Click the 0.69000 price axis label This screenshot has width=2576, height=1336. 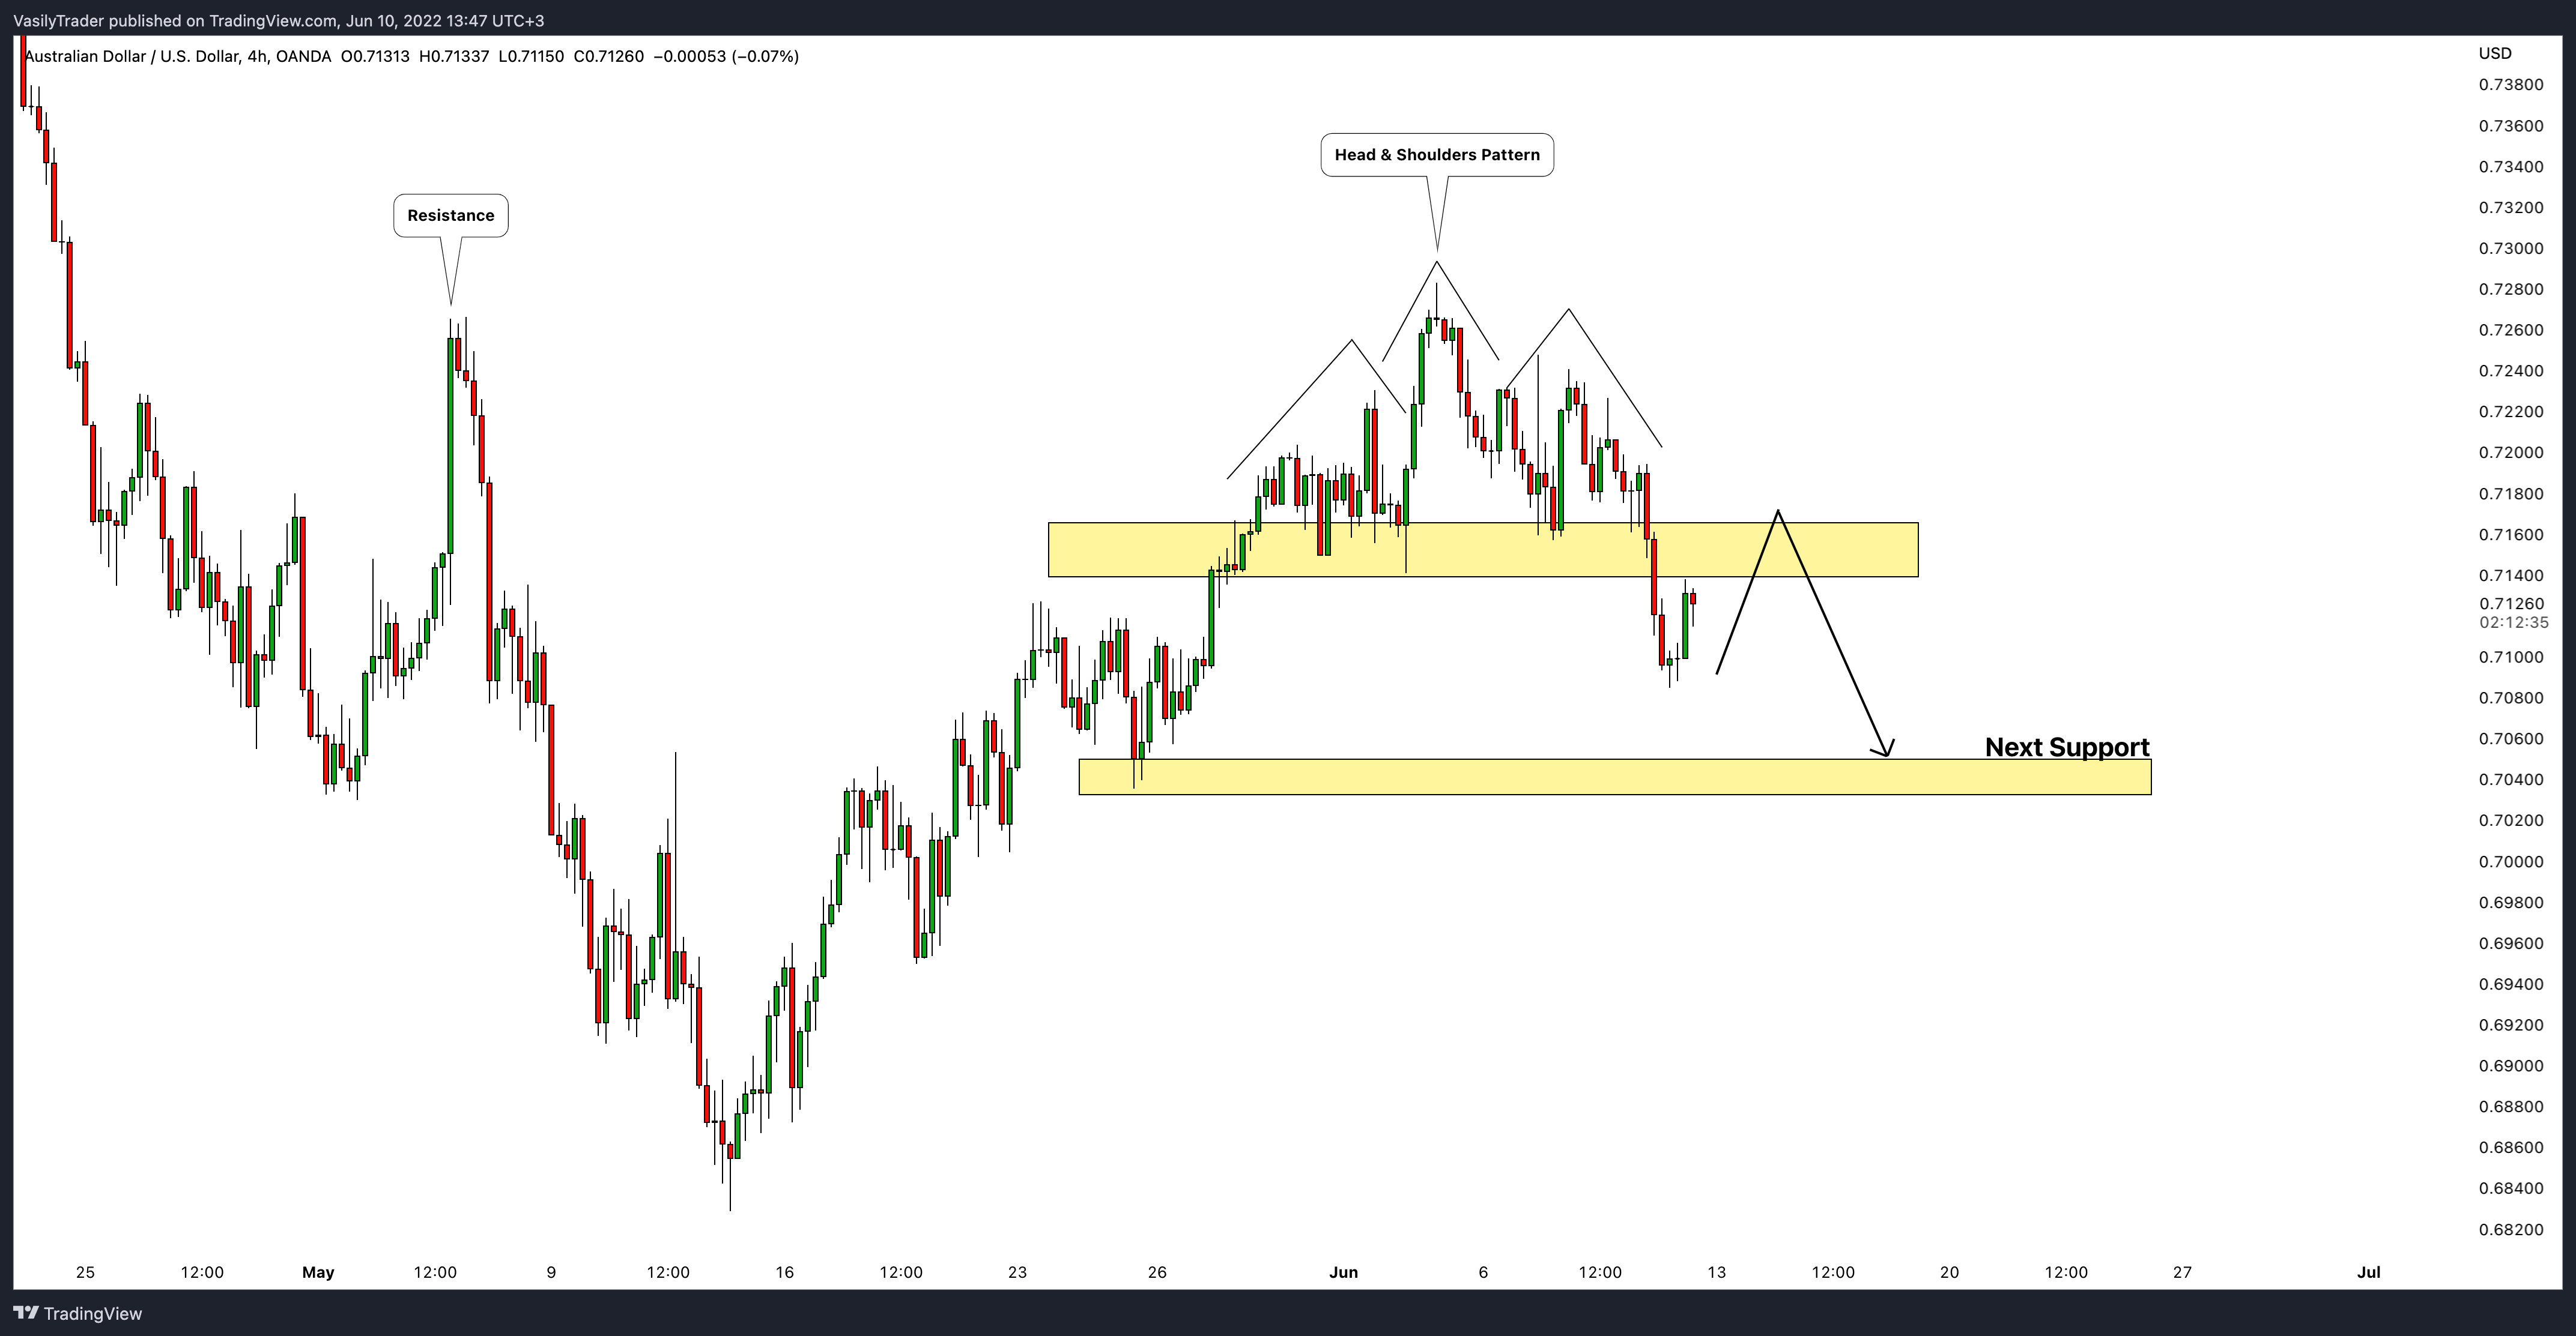point(2511,1066)
